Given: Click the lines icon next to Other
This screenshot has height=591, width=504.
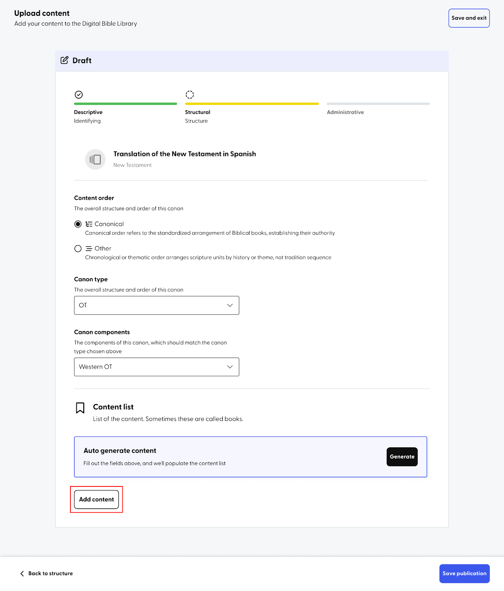Looking at the screenshot, I should (x=89, y=249).
